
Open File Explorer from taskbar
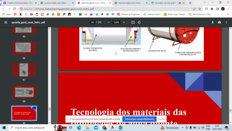click(87, 128)
